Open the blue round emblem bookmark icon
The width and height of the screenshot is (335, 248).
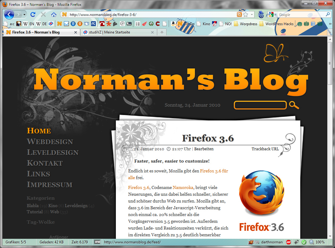(x=73, y=24)
